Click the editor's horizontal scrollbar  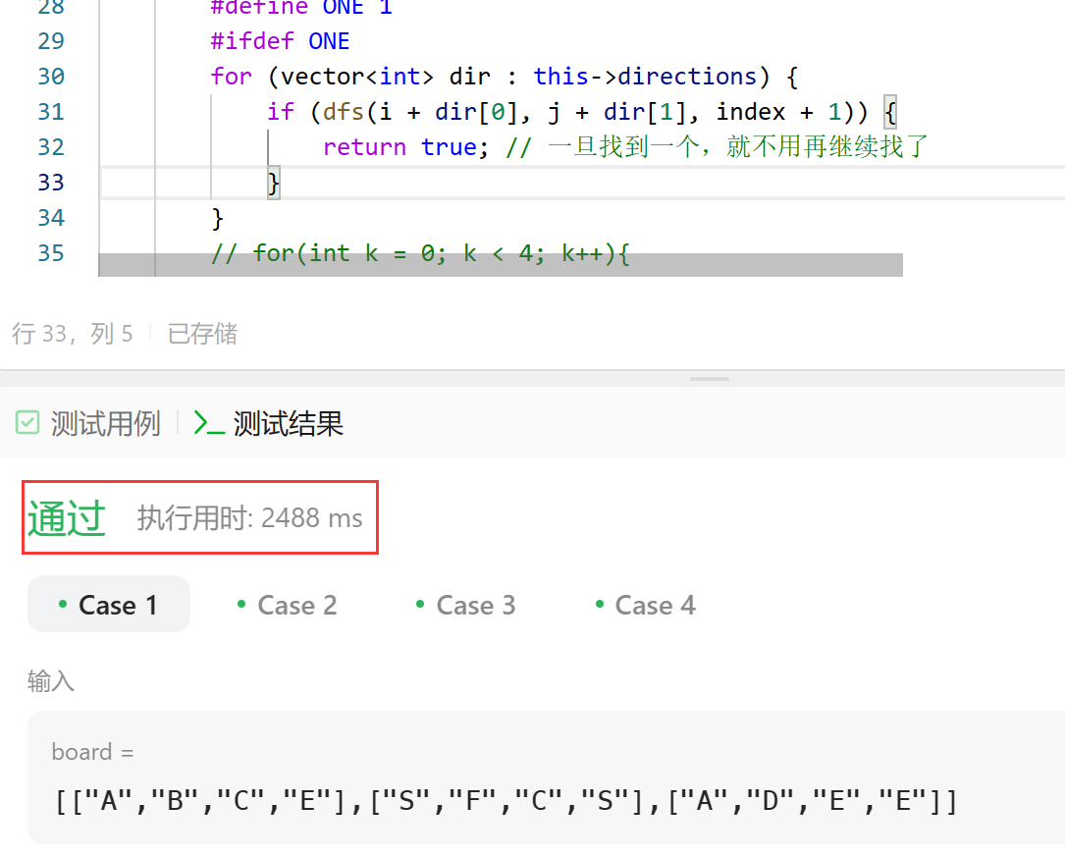(x=501, y=265)
